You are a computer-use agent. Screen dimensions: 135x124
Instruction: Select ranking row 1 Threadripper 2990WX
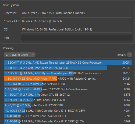click(x=68, y=63)
